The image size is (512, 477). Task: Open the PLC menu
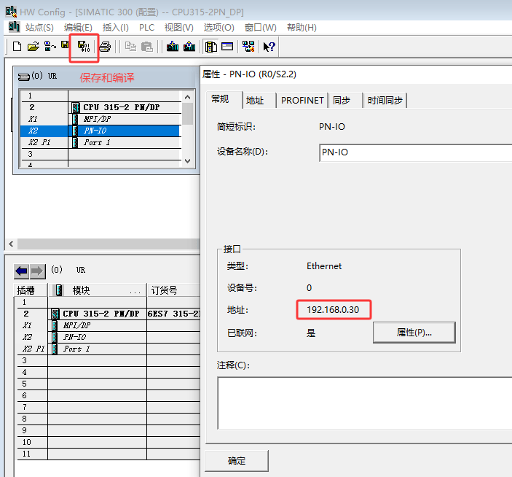[x=146, y=28]
